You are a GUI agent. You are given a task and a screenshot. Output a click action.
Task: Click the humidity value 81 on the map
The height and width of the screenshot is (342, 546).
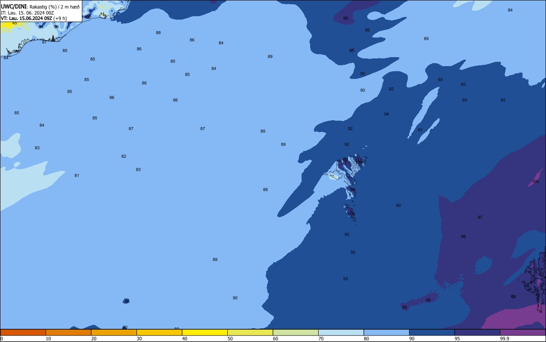pos(77,176)
